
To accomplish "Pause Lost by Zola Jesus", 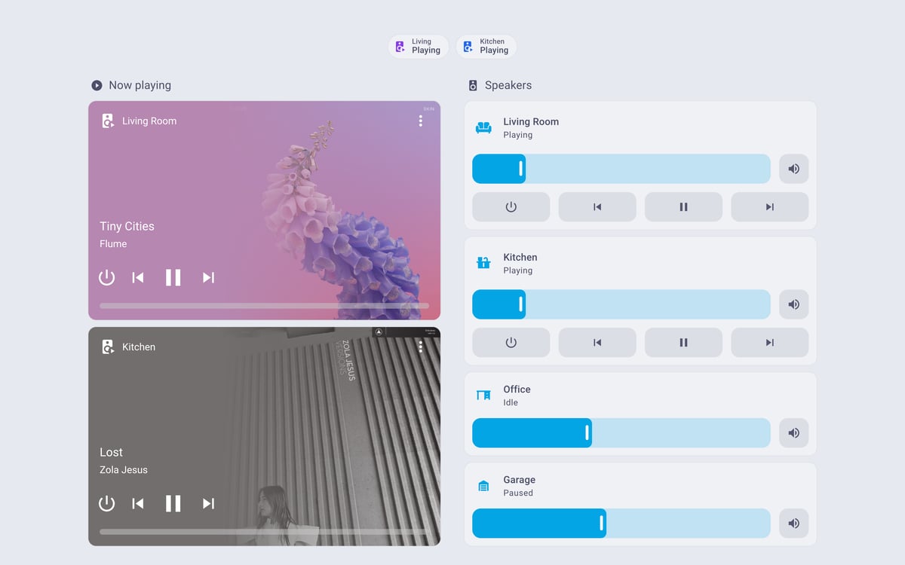I will (173, 503).
